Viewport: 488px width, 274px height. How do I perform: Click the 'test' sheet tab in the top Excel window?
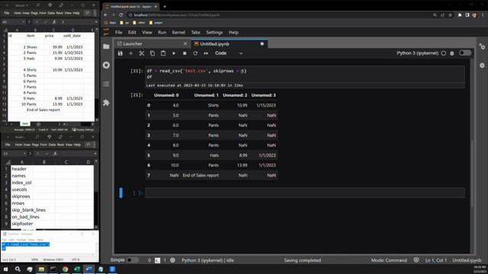25,124
